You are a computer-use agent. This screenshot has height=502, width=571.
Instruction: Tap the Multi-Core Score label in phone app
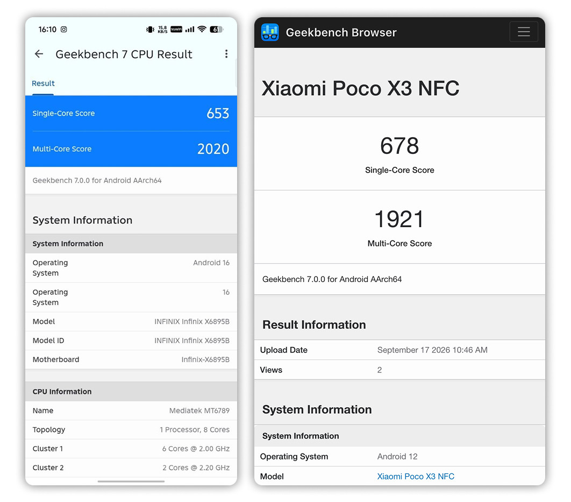(x=62, y=149)
